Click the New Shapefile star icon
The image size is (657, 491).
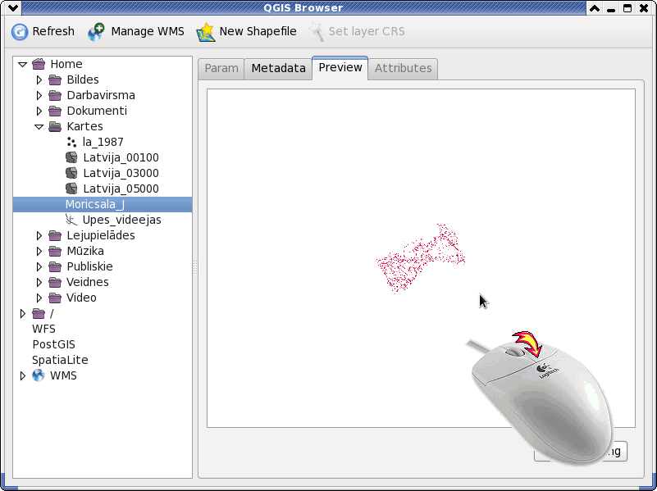(206, 32)
